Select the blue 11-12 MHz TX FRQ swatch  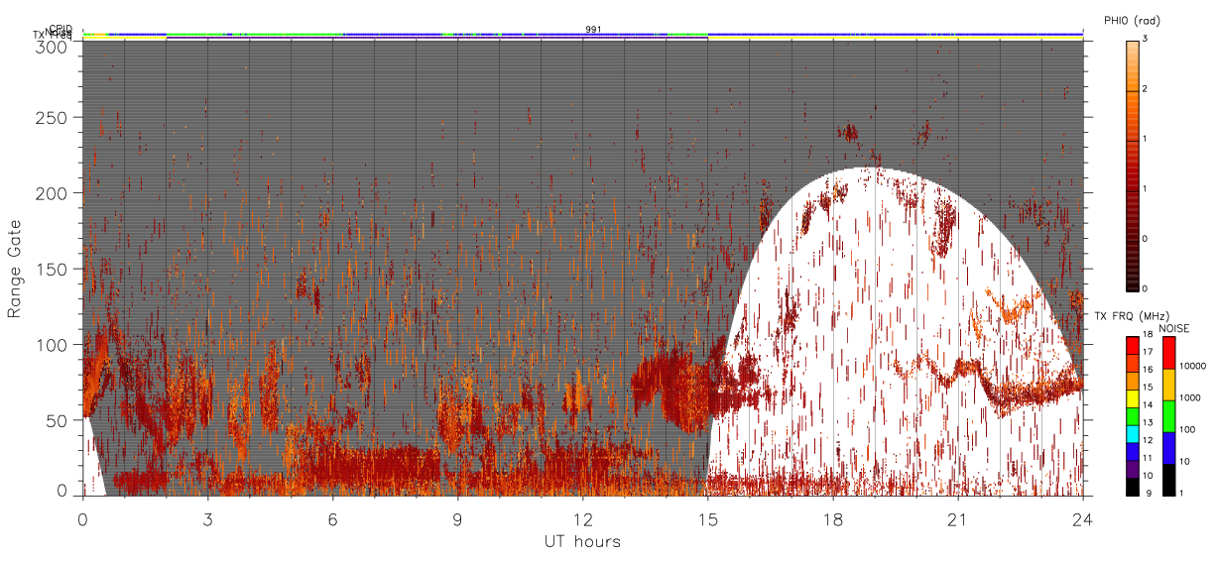pyautogui.click(x=1132, y=451)
